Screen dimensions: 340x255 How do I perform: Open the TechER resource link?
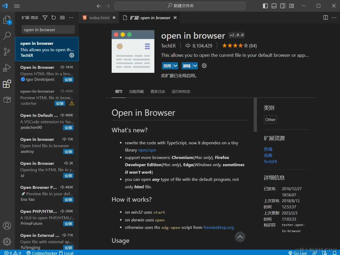click(x=270, y=161)
